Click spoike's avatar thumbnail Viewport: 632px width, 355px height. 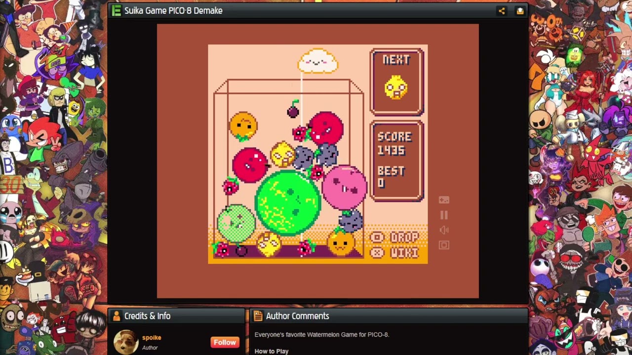coord(126,342)
